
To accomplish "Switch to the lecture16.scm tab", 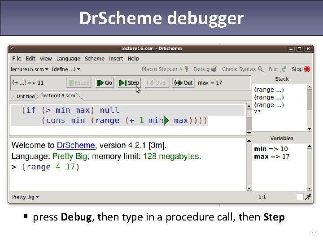I will (x=58, y=96).
